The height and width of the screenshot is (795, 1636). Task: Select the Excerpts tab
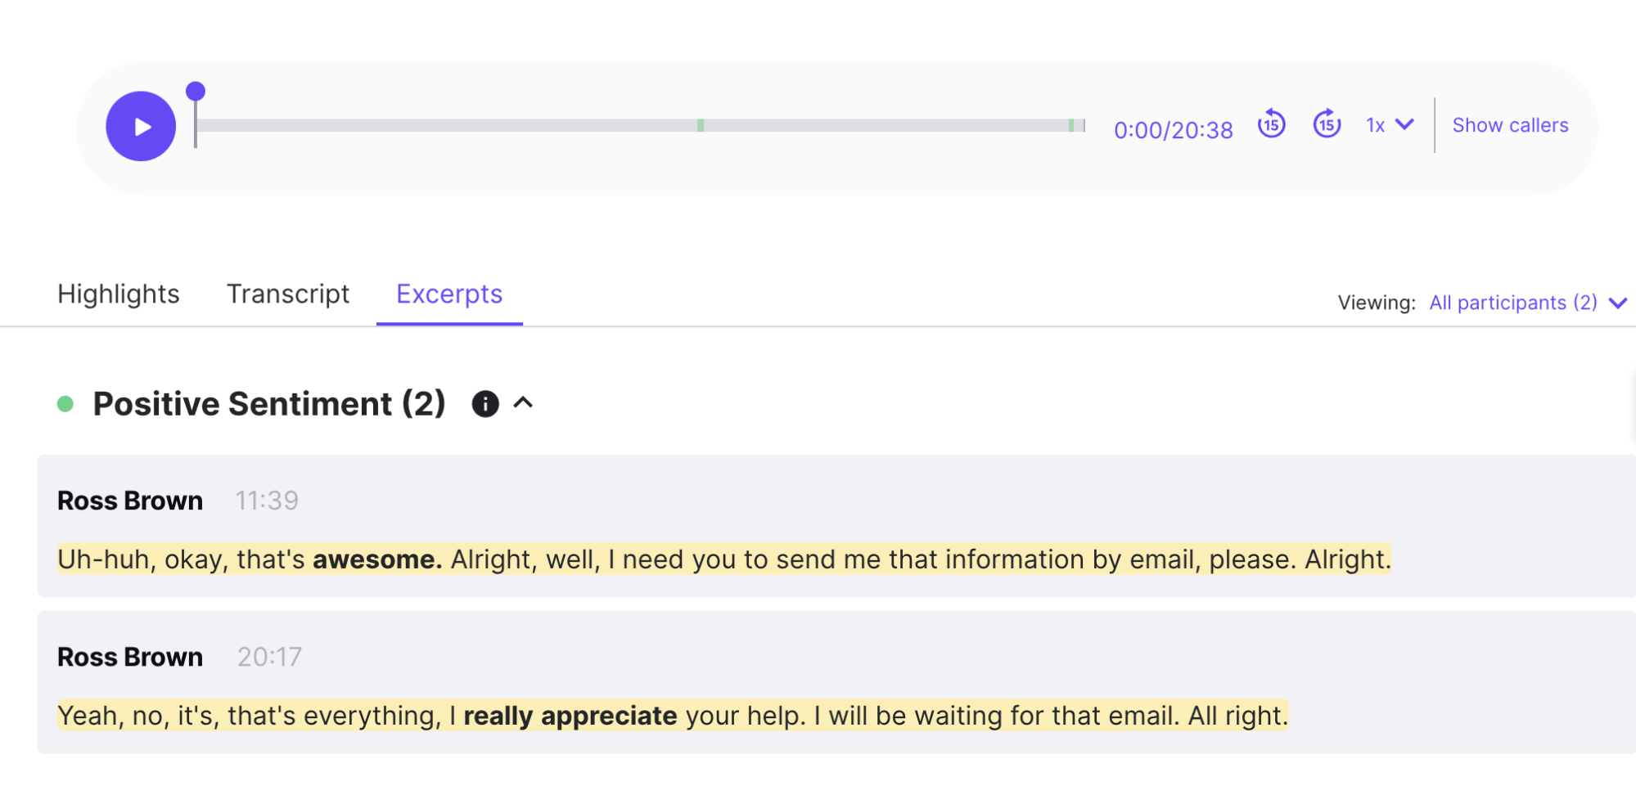[x=448, y=294]
